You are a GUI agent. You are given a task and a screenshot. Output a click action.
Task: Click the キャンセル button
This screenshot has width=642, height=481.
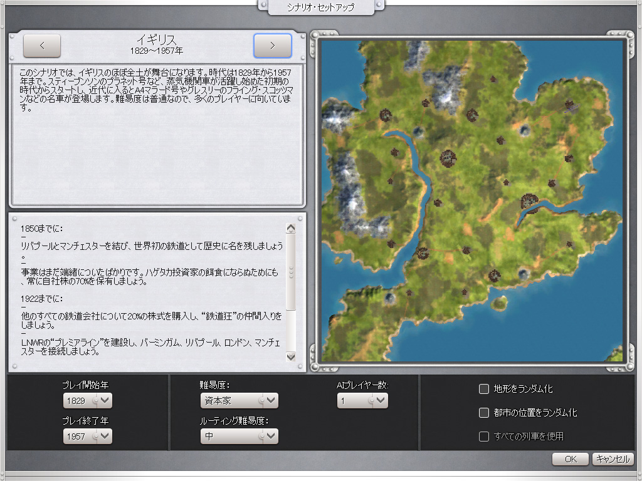(613, 459)
